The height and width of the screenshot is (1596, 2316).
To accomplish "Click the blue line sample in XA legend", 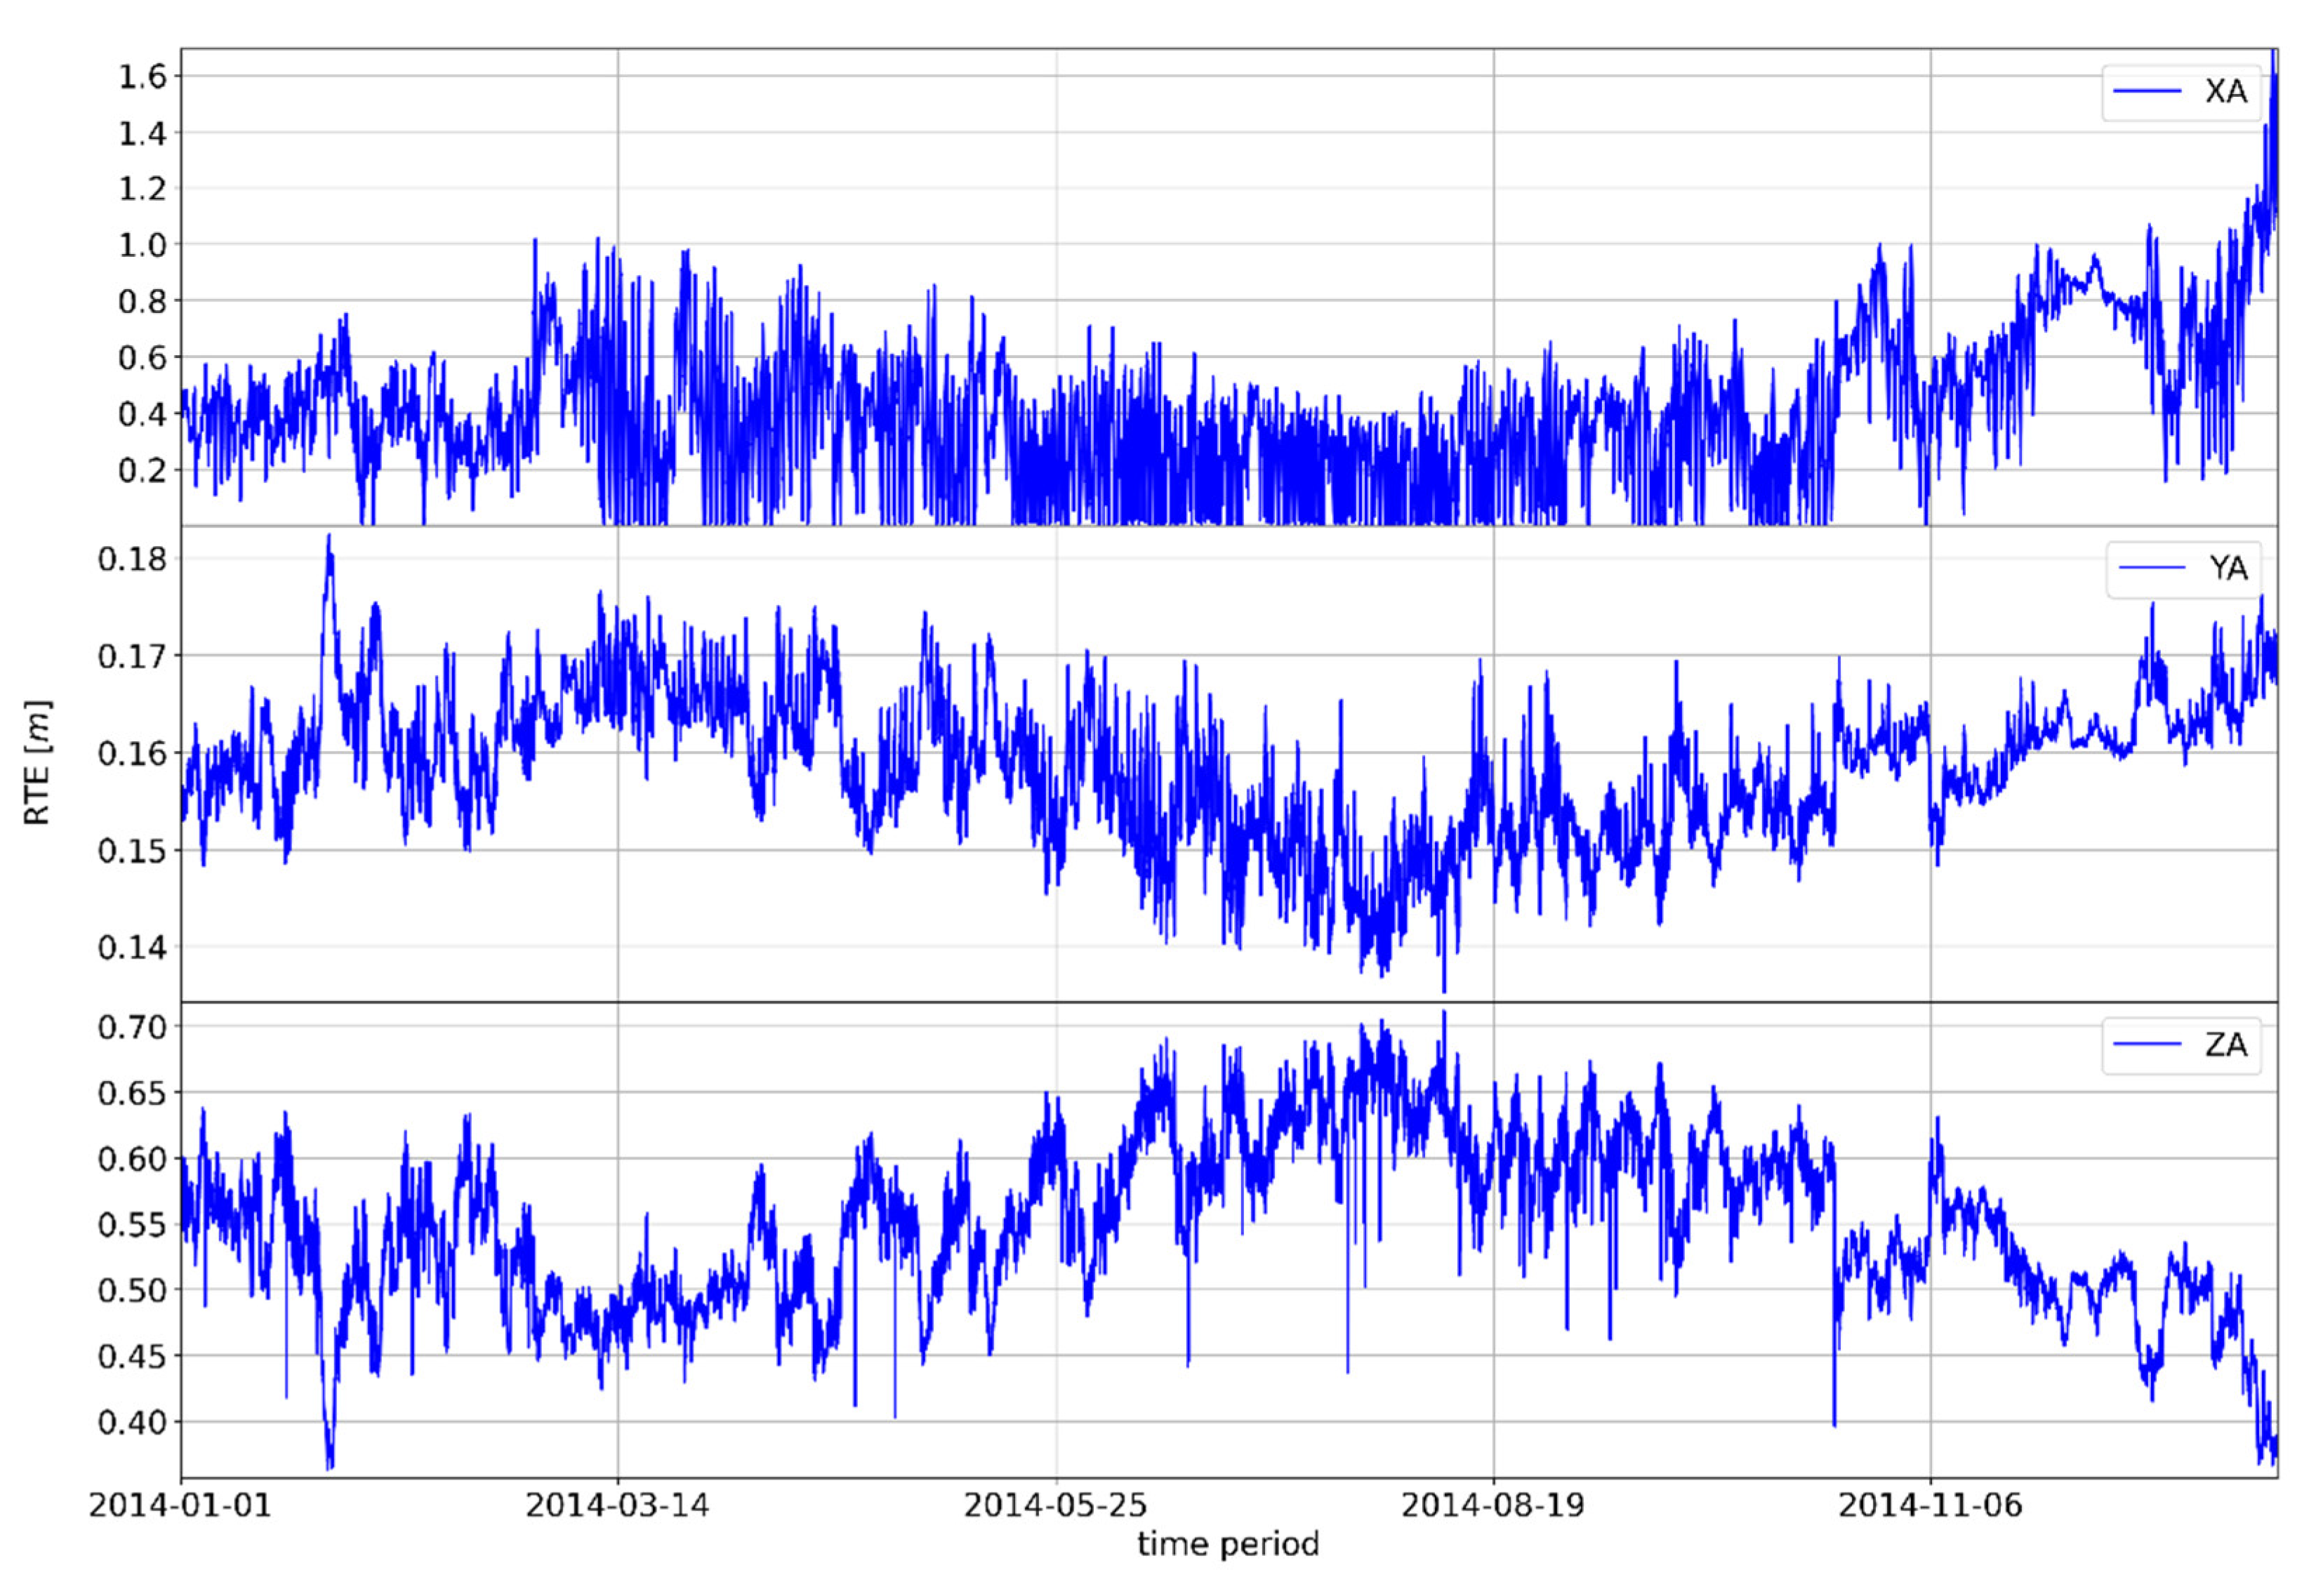I will (2147, 92).
